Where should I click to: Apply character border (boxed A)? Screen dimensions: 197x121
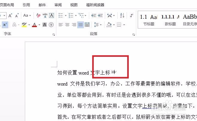51,15
